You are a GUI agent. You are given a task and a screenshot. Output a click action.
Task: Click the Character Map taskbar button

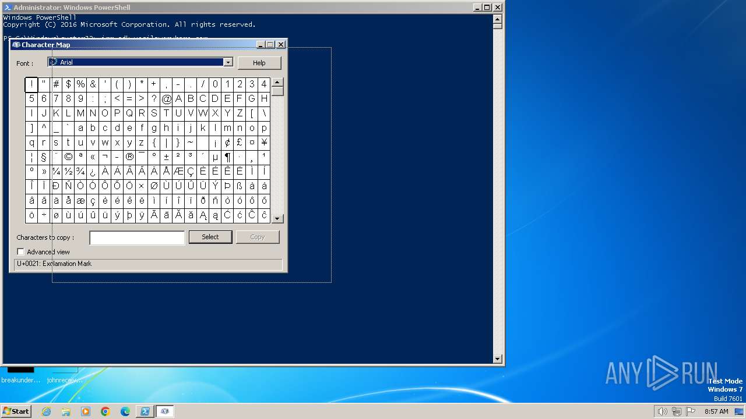(x=165, y=411)
